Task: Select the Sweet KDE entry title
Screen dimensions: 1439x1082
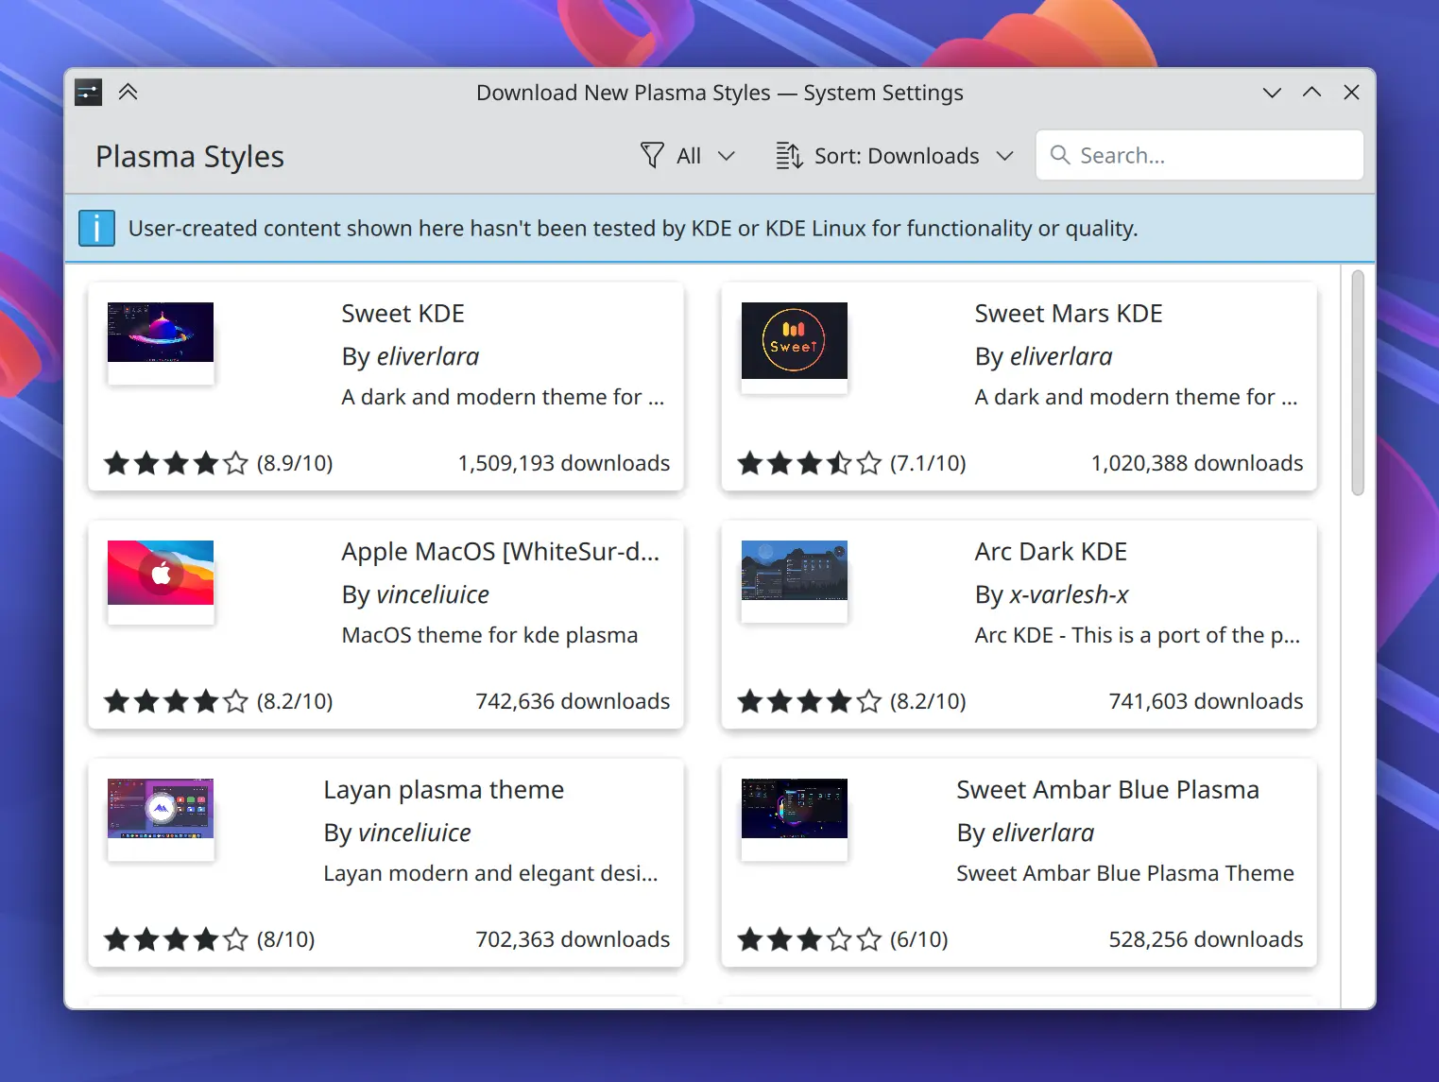Action: click(403, 313)
